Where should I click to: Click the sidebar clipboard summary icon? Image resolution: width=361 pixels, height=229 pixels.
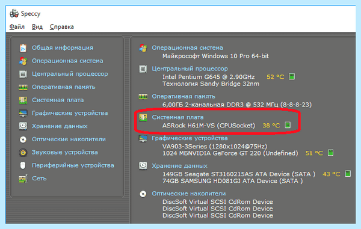(23, 48)
